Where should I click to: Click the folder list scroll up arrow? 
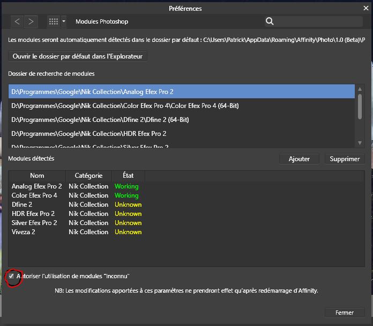360,89
